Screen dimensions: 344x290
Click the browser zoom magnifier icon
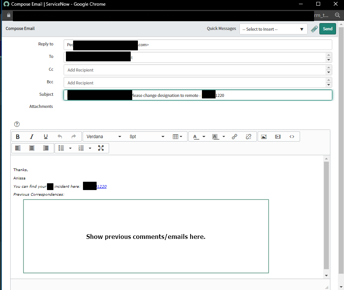click(337, 15)
